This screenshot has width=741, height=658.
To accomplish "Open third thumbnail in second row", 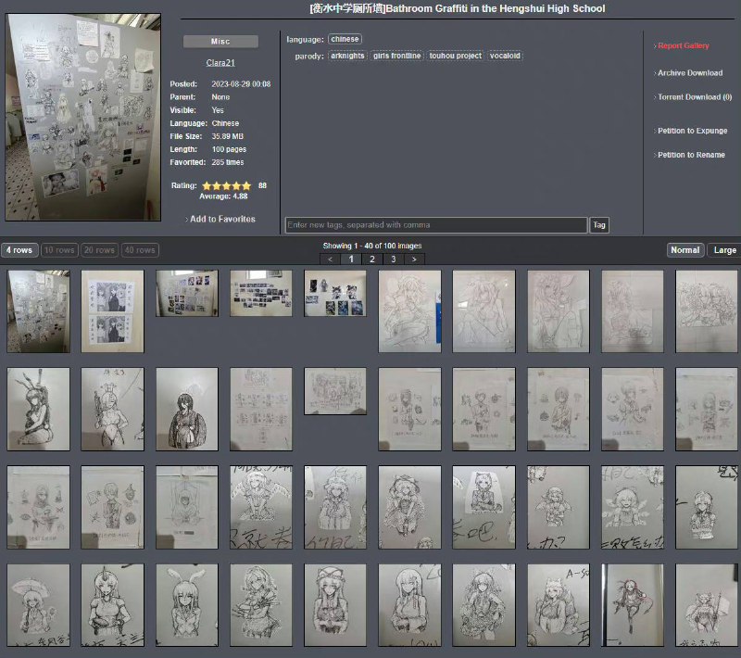I will coord(187,410).
